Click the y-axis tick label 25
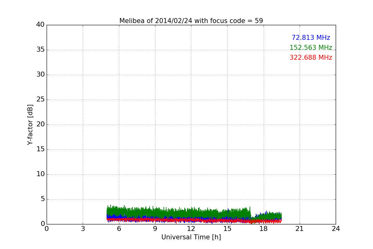Viewport: 373px width, 249px height. (40, 100)
